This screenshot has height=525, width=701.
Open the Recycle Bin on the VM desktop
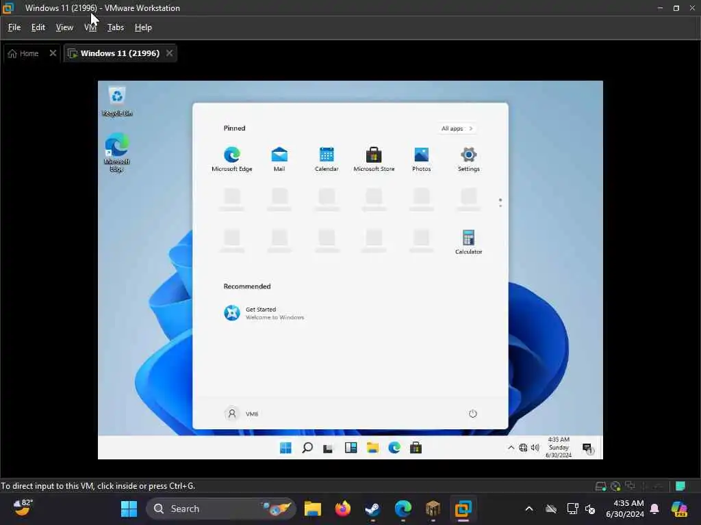coord(116,101)
